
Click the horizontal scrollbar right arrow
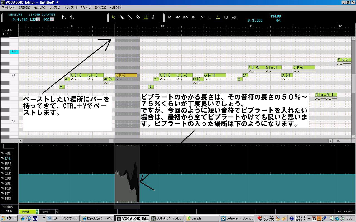[x=330, y=141]
